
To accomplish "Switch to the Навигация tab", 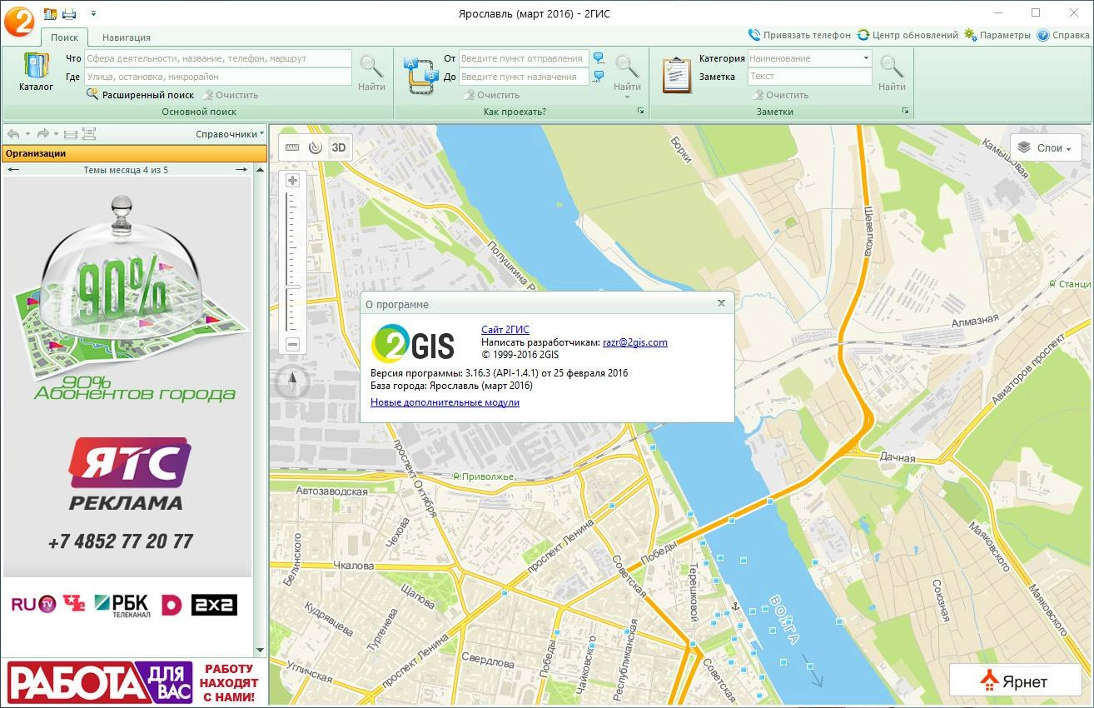I will (x=127, y=37).
